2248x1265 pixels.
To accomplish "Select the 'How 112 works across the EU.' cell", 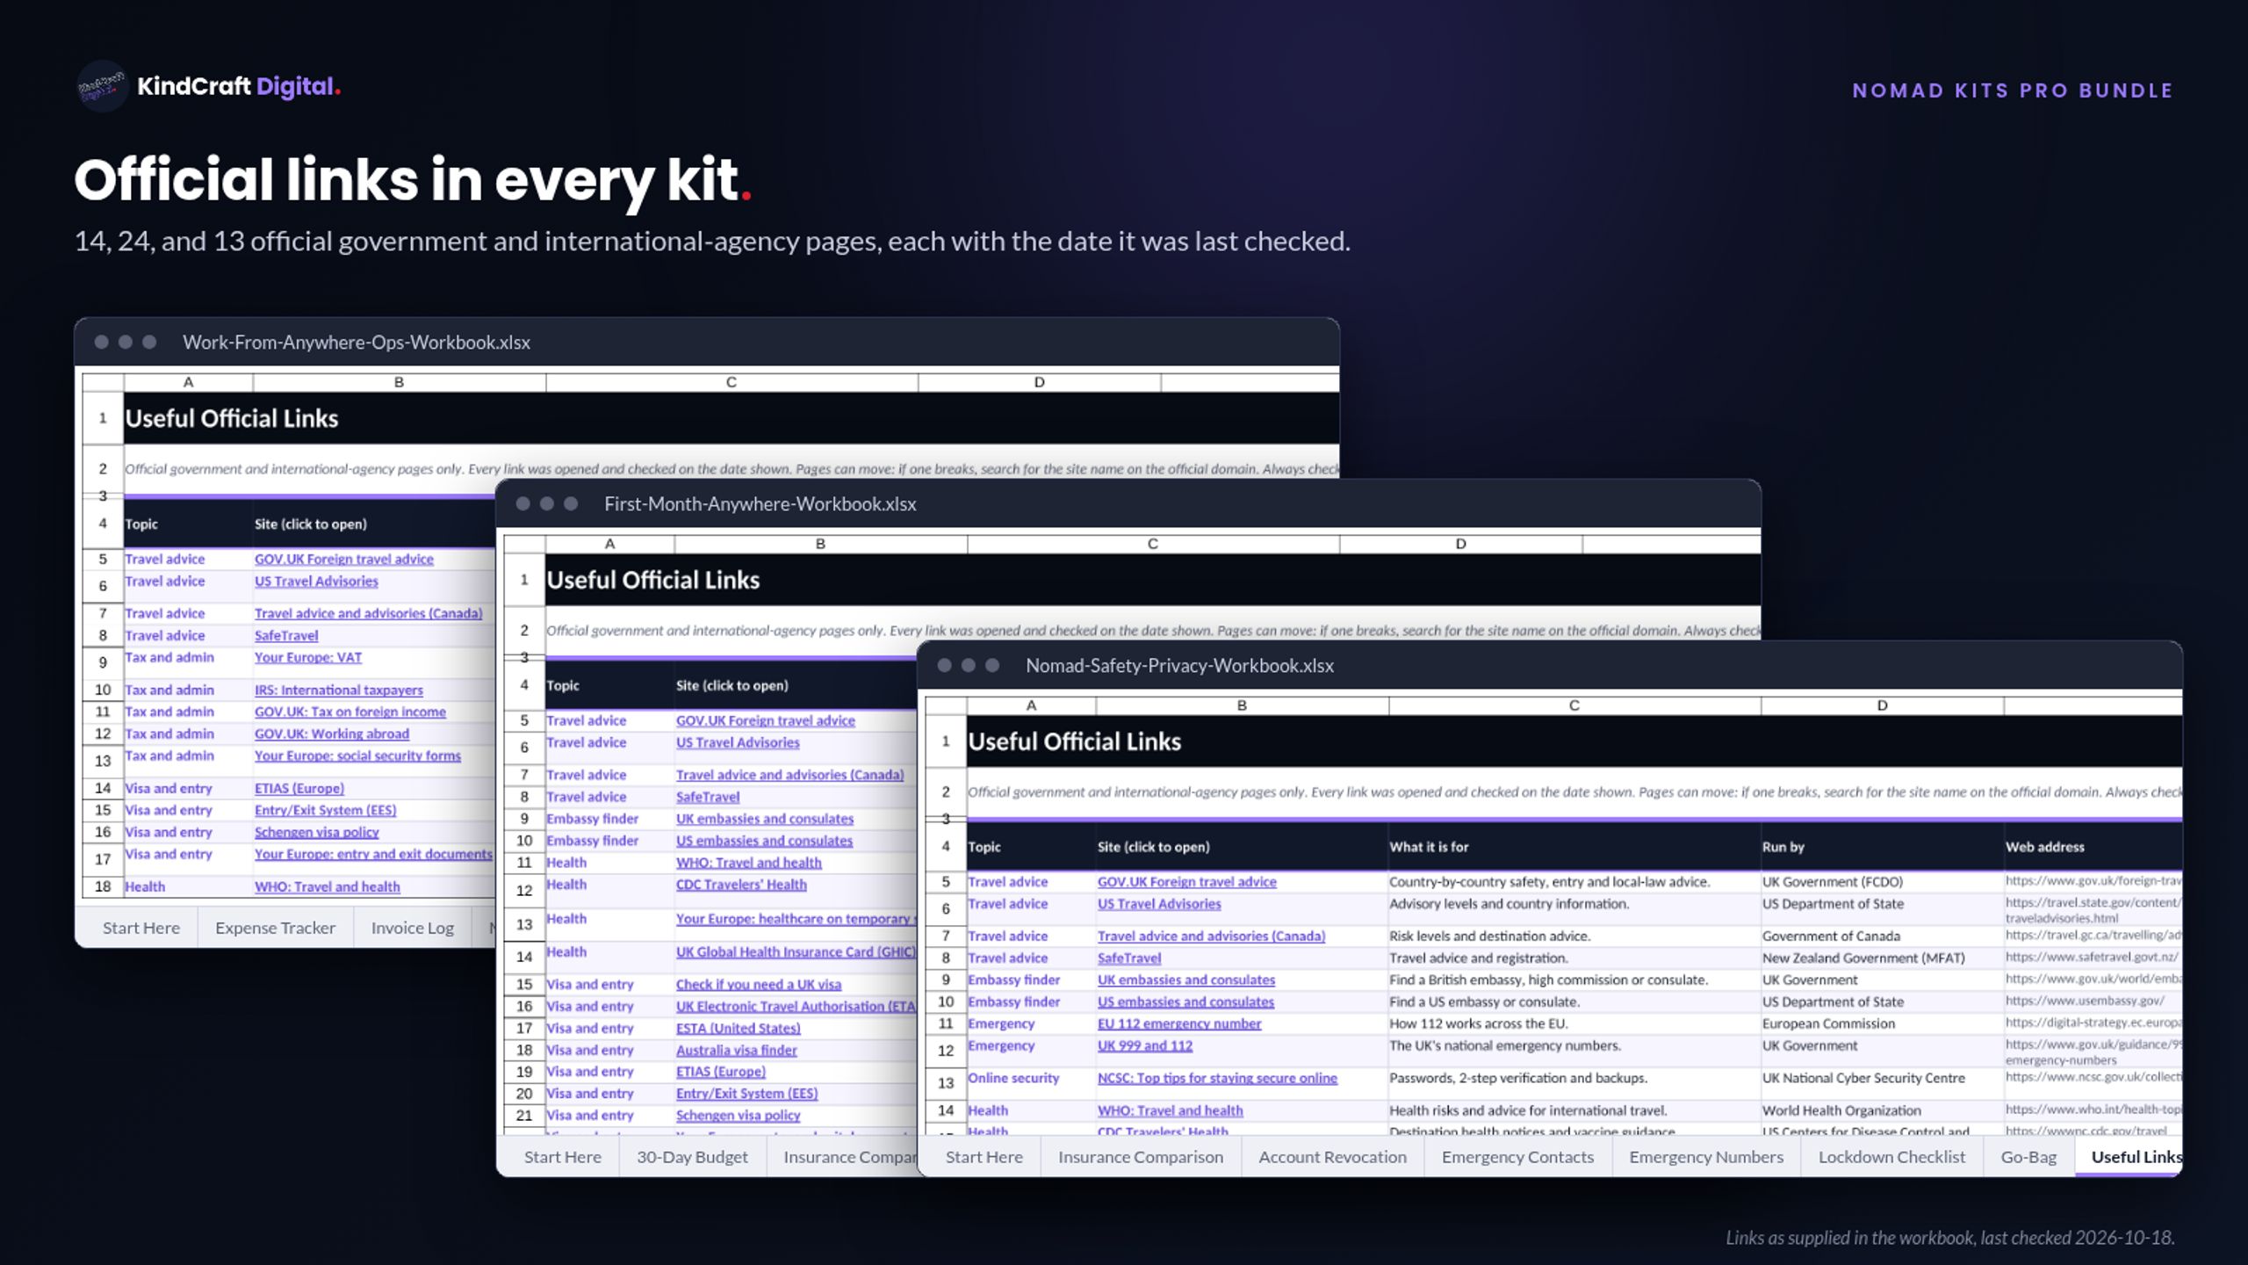I will (1574, 1023).
